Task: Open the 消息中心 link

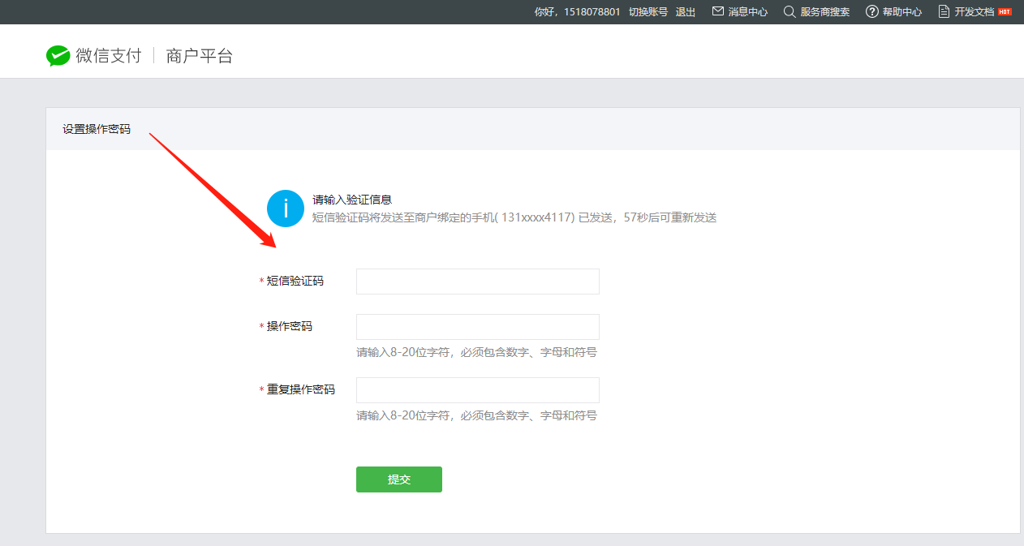Action: (747, 12)
